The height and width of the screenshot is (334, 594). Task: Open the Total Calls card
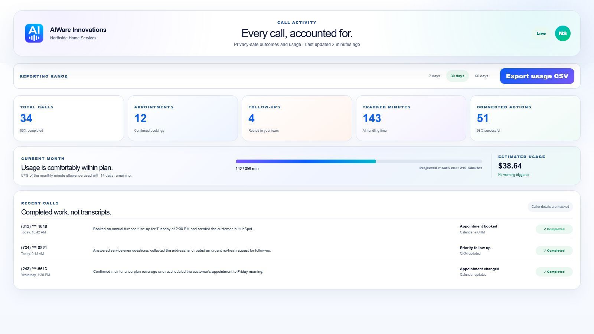69,118
